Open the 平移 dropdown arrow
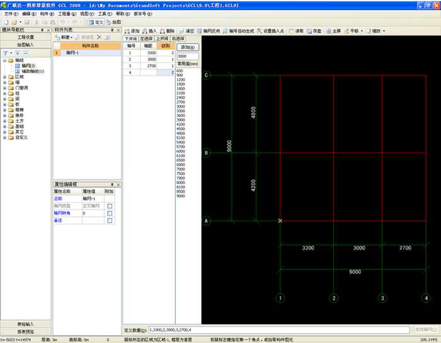Viewport: 441px width, 343px height. 362,31
